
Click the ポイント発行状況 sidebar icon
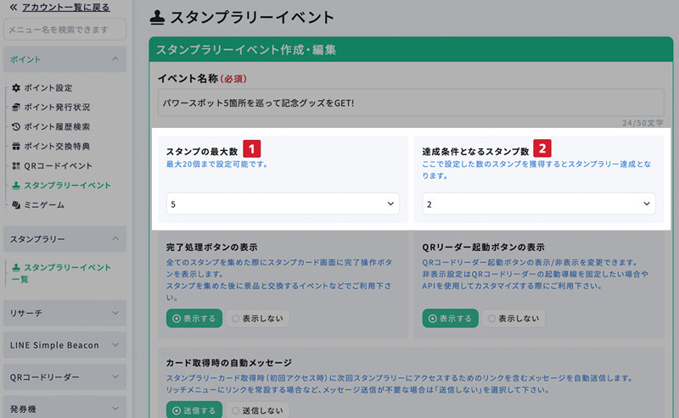pos(16,108)
